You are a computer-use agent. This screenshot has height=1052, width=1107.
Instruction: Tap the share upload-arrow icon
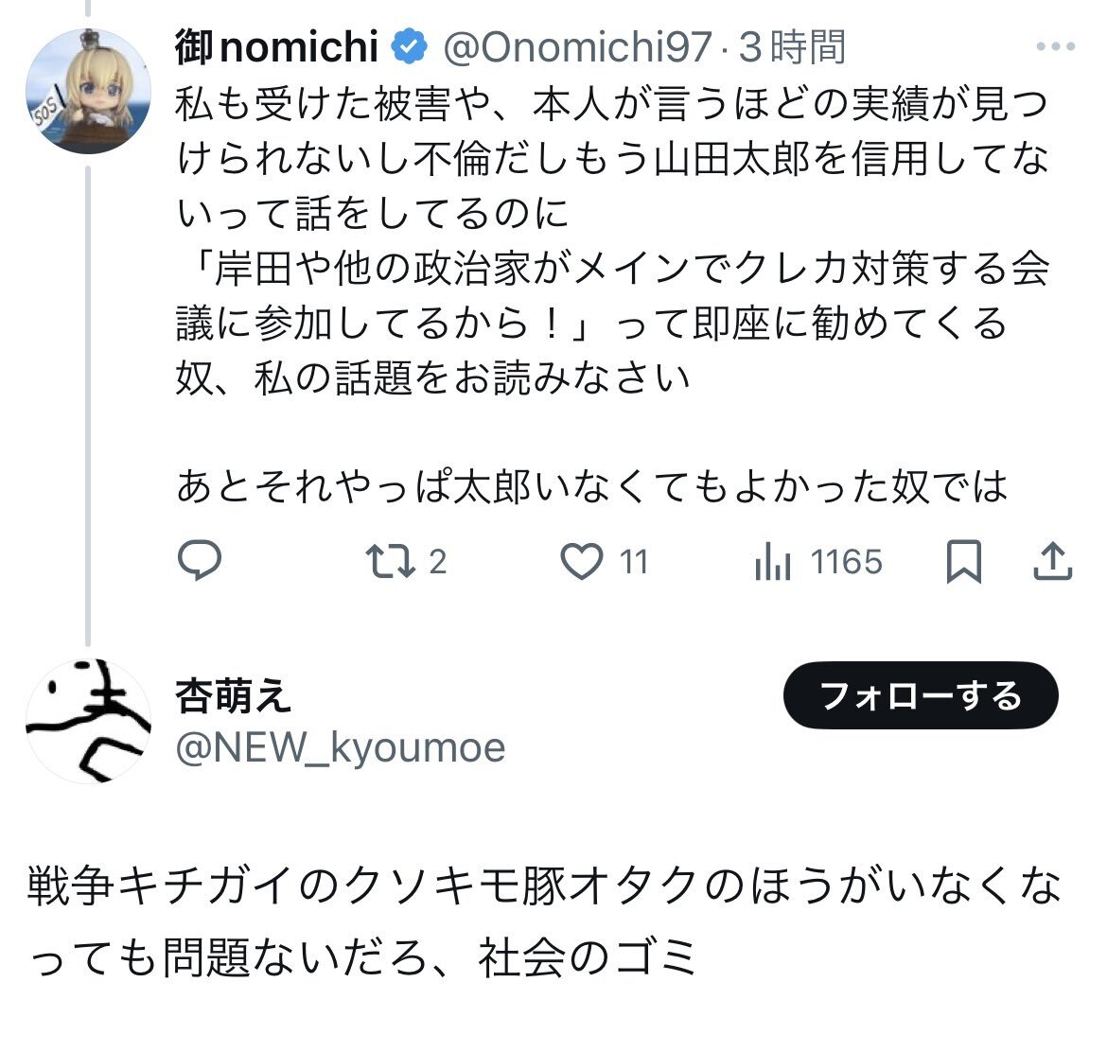coord(1053,561)
